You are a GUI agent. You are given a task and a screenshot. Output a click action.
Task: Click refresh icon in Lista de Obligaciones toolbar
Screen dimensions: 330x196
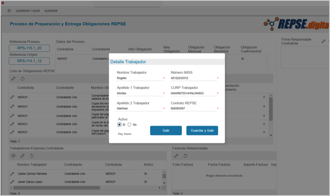[x=23, y=79]
